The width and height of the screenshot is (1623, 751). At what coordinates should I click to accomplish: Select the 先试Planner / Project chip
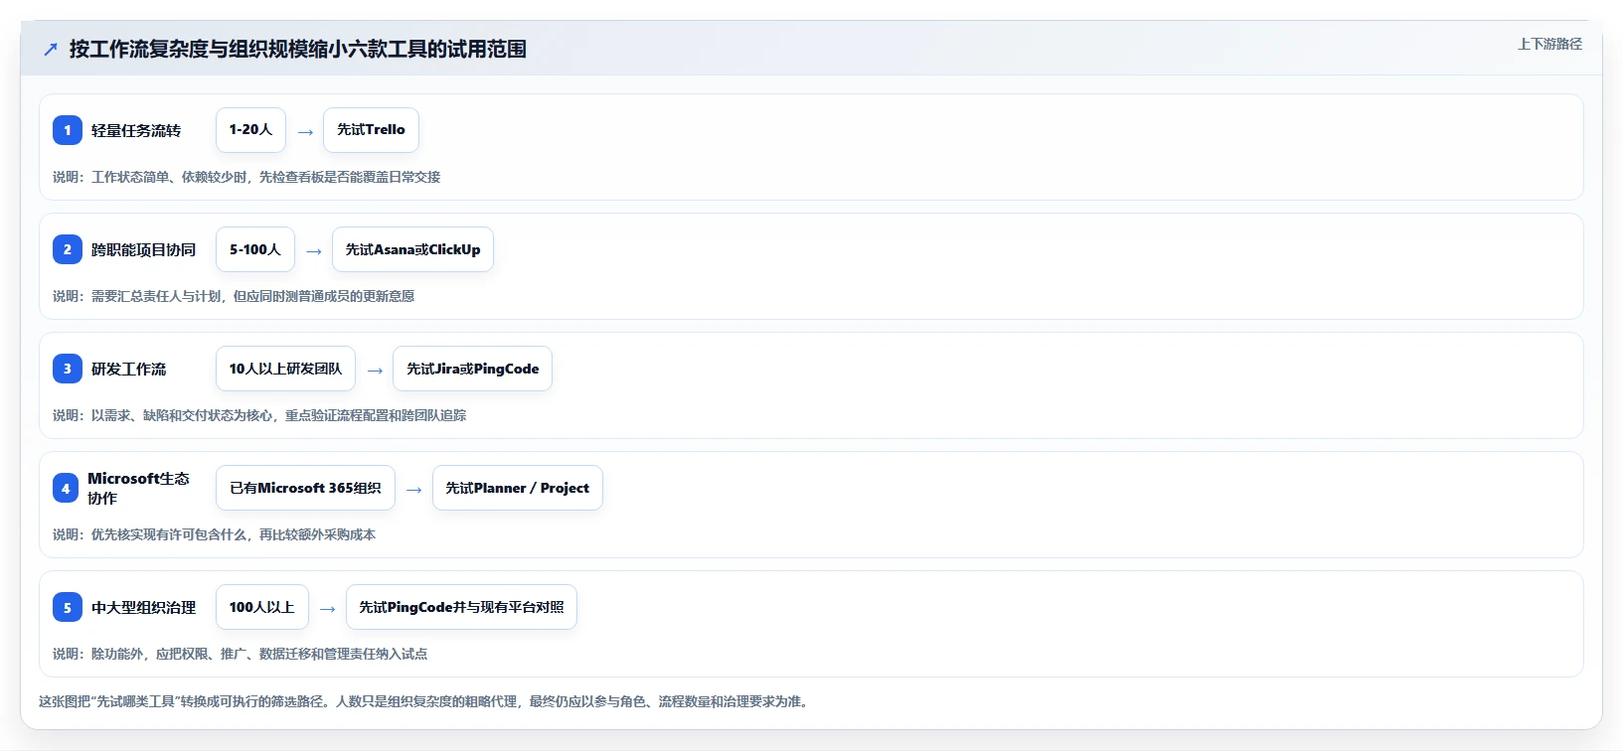(x=517, y=488)
